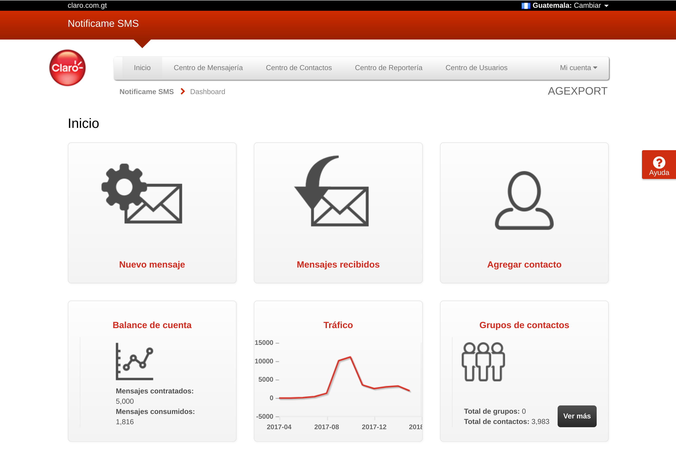Click the 2017-08 axis label

tap(327, 427)
